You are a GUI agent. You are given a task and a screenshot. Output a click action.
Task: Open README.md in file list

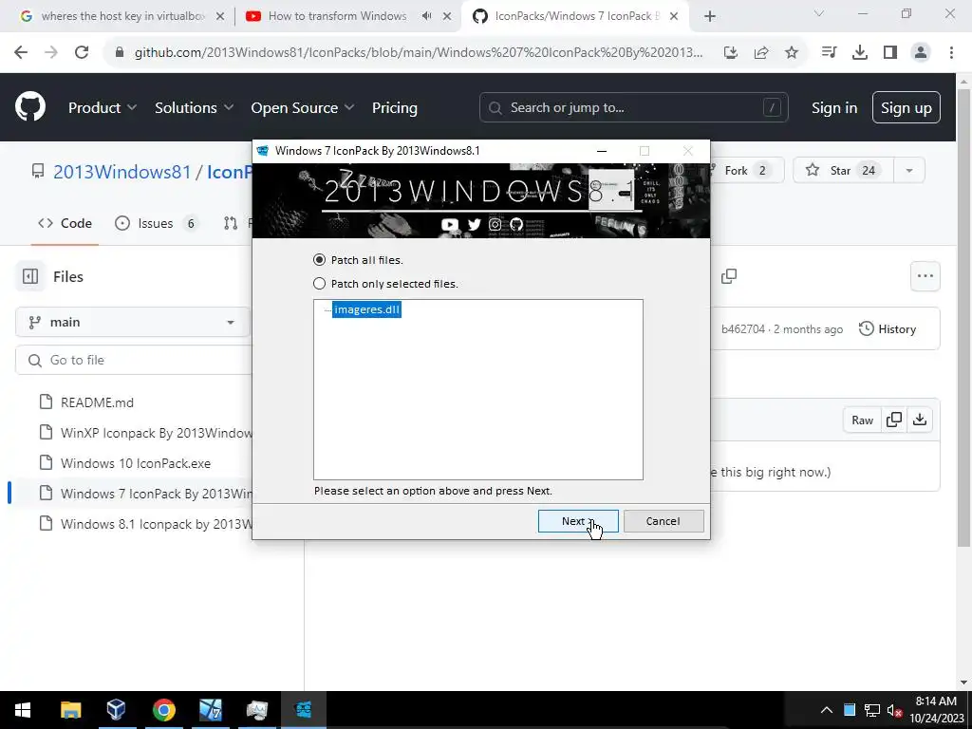(97, 402)
